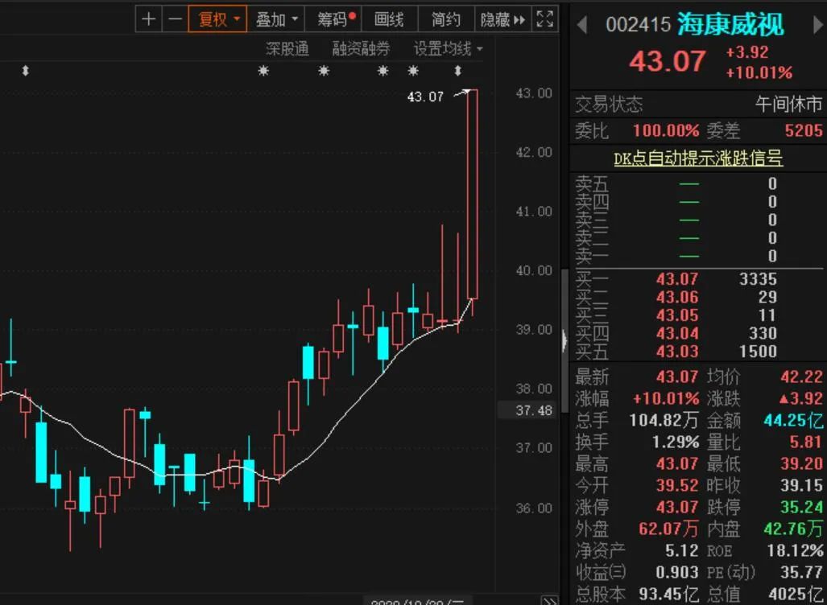Image resolution: width=827 pixels, height=605 pixels.
Task: Click the 融资融券 label
Action: [361, 49]
